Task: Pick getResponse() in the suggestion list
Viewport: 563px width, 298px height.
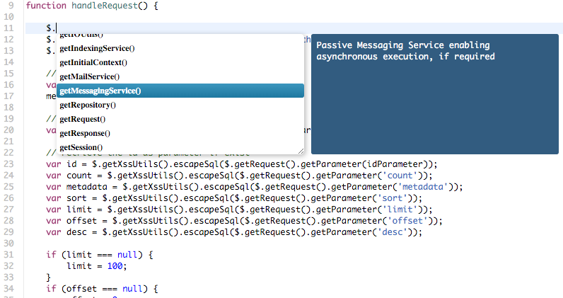Action: (180, 133)
